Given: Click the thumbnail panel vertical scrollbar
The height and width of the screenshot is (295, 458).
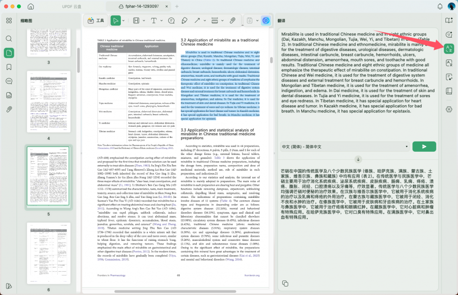Looking at the screenshot, I should coord(78,60).
